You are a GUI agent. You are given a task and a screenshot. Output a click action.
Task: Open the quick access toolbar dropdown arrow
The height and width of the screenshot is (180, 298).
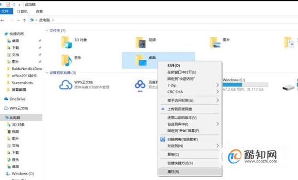[x=19, y=5]
